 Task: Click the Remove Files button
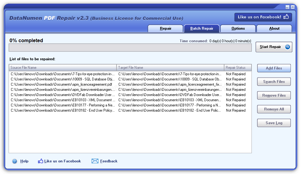(274, 95)
